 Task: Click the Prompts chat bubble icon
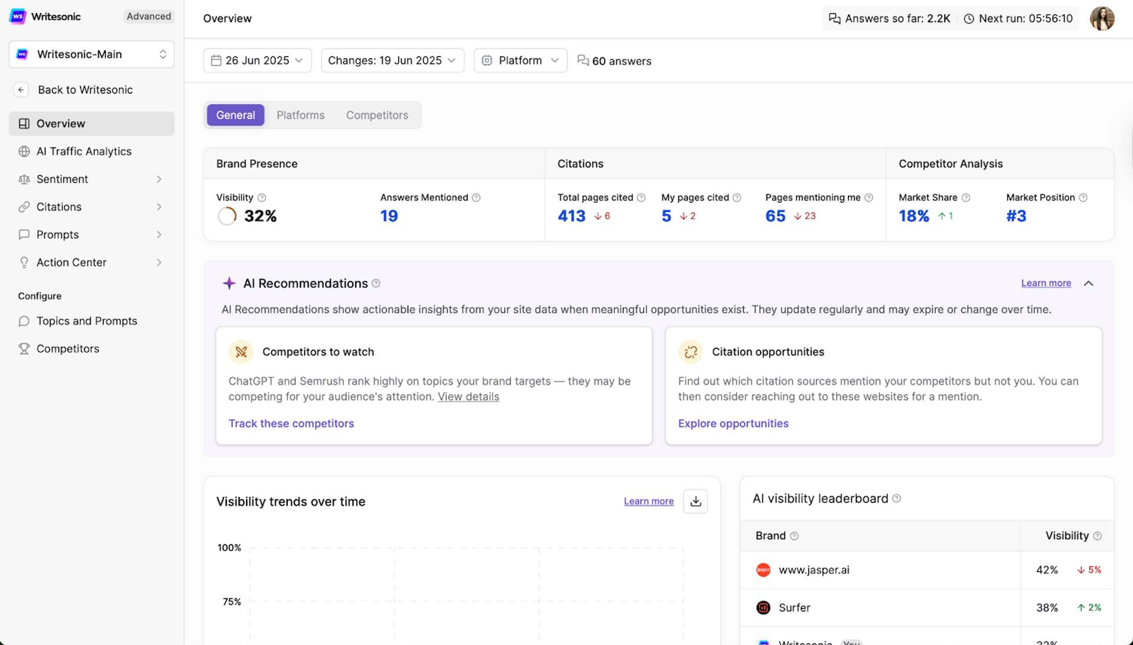click(24, 234)
